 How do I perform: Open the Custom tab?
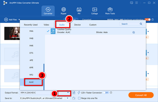point(93,25)
